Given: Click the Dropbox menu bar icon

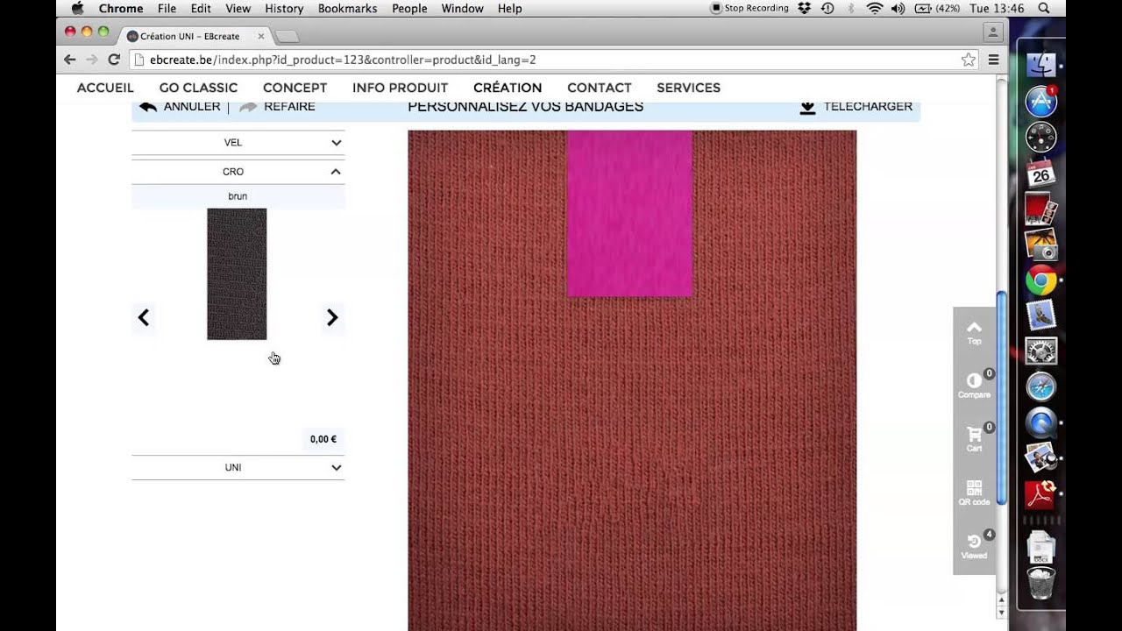Looking at the screenshot, I should pos(805,8).
